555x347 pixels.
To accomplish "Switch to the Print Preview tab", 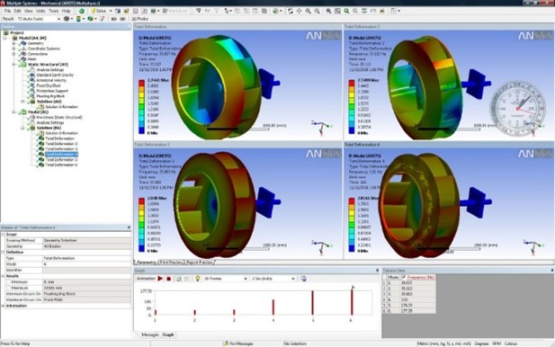I will click(171, 262).
